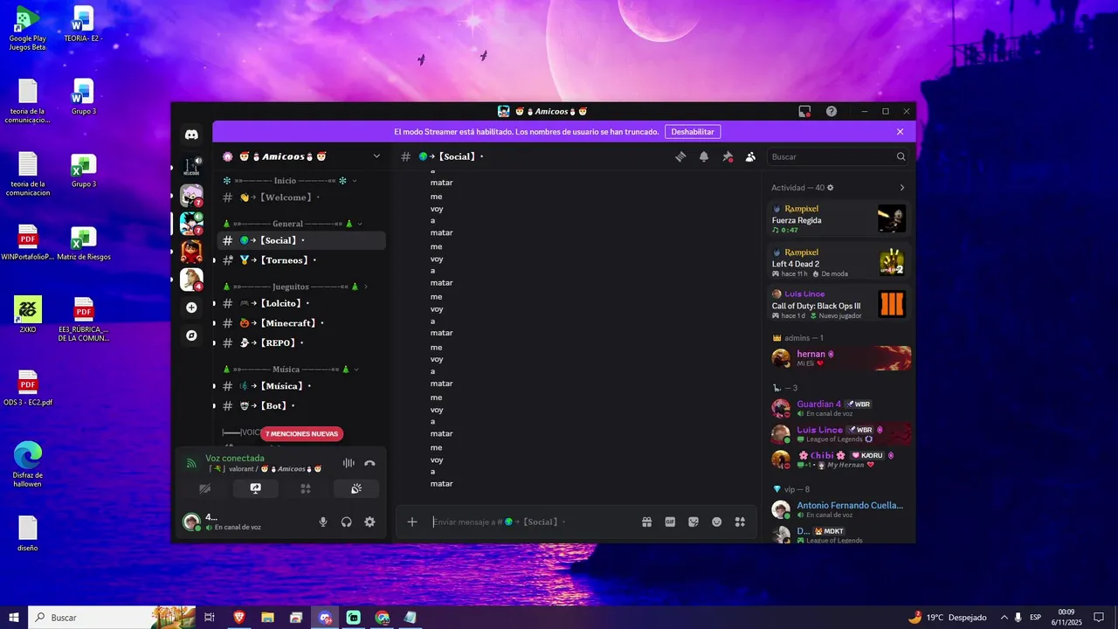Open the REPO channel
The width and height of the screenshot is (1118, 629).
pos(301,343)
